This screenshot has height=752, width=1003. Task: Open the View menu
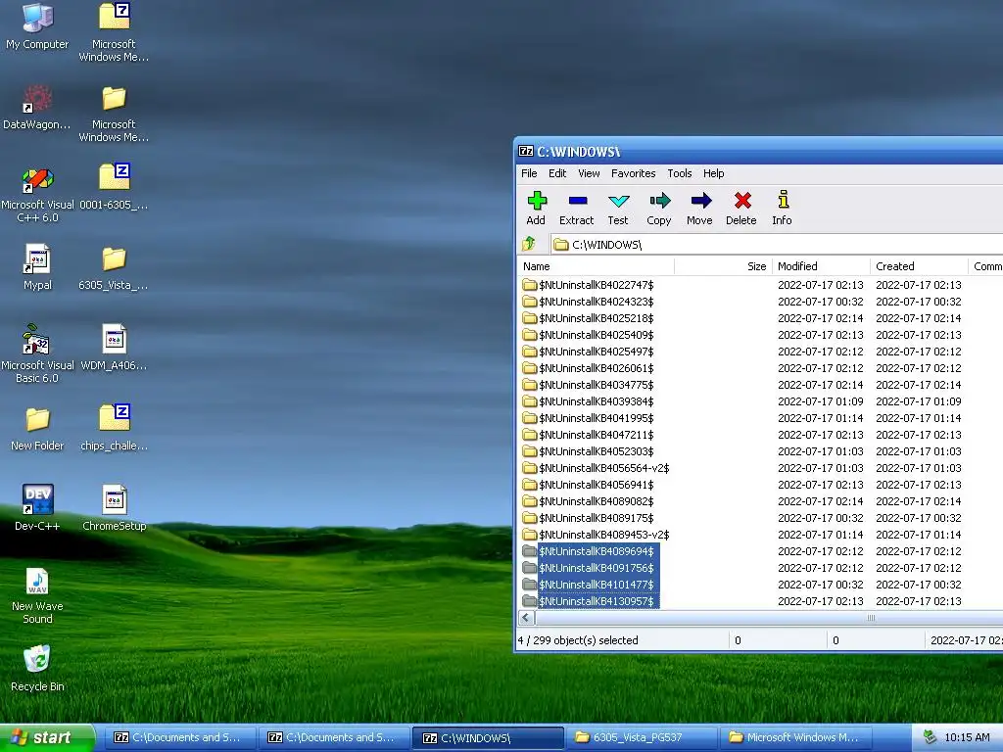pos(589,173)
